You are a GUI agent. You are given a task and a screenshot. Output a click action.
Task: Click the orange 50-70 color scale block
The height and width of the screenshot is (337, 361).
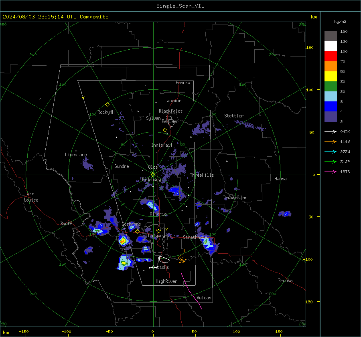pos(331,67)
